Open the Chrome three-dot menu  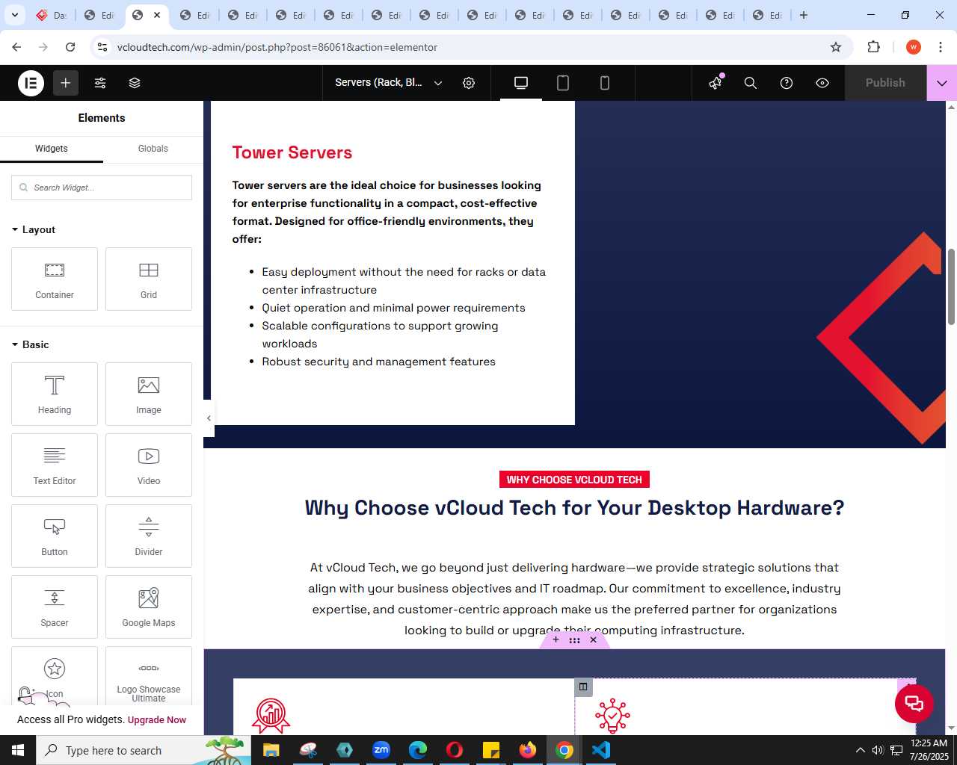(941, 47)
